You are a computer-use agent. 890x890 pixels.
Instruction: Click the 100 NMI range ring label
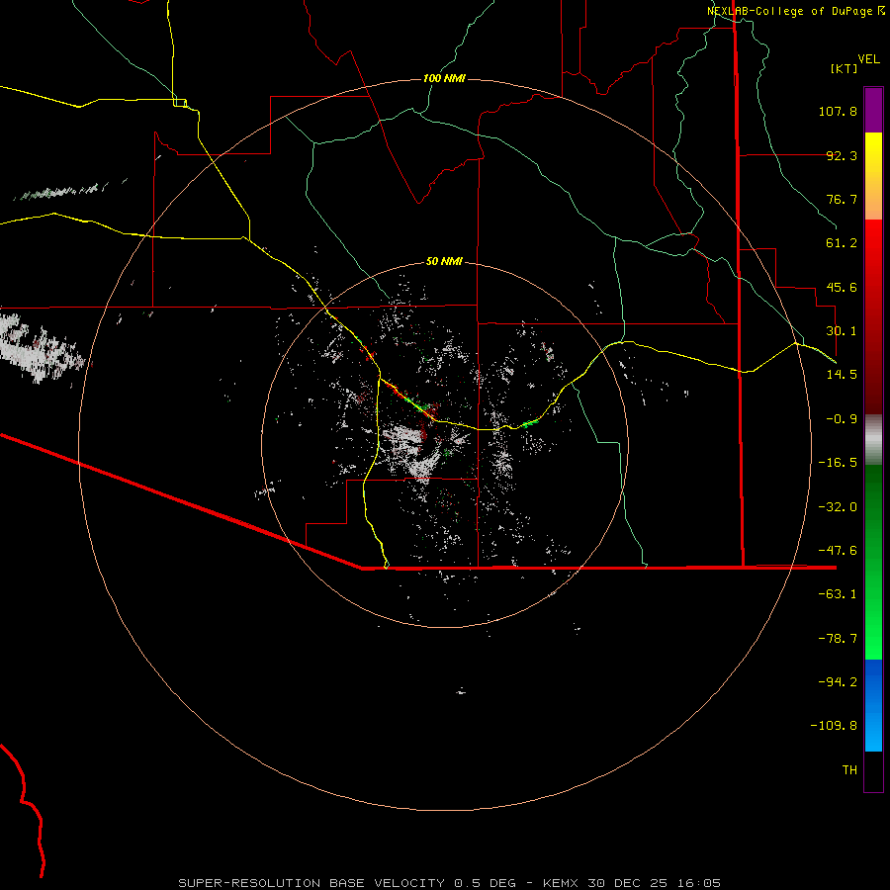coord(444,78)
